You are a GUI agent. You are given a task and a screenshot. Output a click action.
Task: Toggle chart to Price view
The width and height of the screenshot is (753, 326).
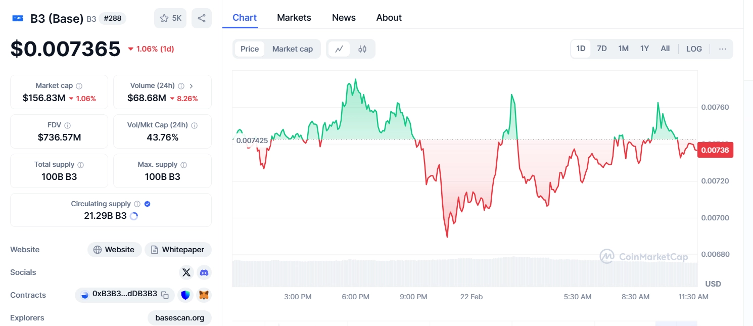coord(250,49)
